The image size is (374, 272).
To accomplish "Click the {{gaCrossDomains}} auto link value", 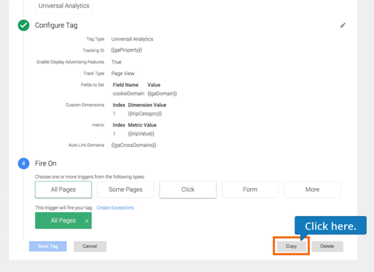I will (x=134, y=145).
